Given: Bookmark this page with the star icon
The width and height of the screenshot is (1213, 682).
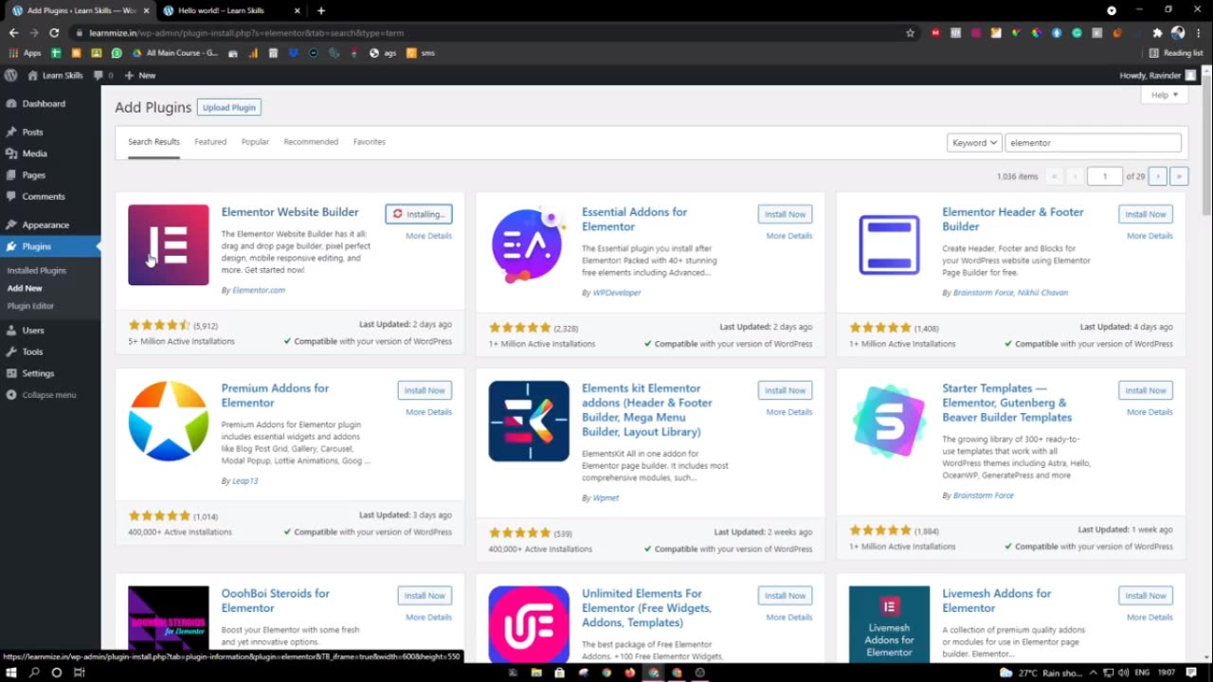Looking at the screenshot, I should [x=910, y=32].
